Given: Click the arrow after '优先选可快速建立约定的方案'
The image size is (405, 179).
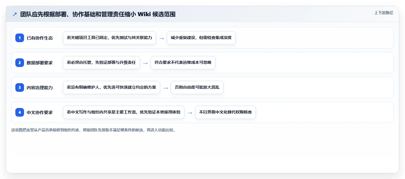Looking at the screenshot, I should tap(166, 88).
